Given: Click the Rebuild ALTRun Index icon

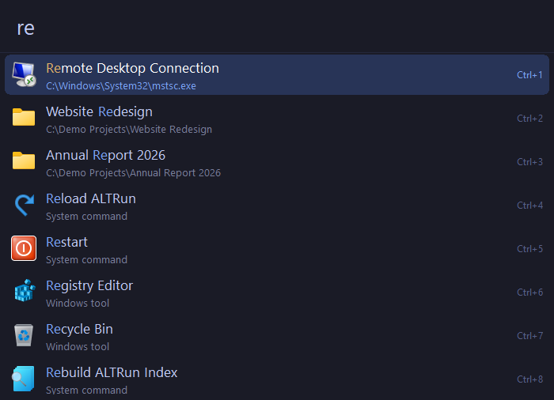Looking at the screenshot, I should tap(23, 379).
